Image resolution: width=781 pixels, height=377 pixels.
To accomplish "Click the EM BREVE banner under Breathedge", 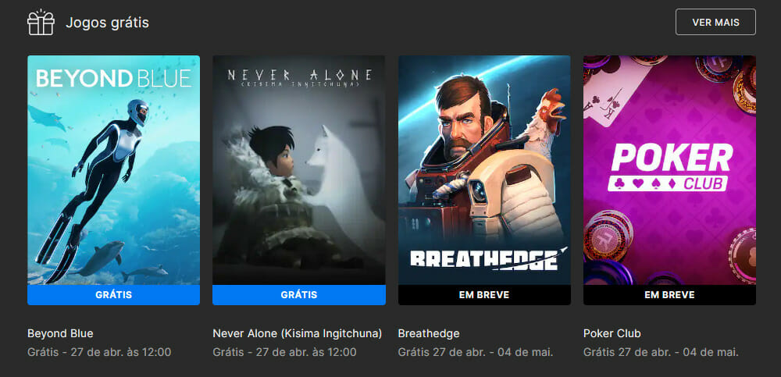I will coord(484,295).
